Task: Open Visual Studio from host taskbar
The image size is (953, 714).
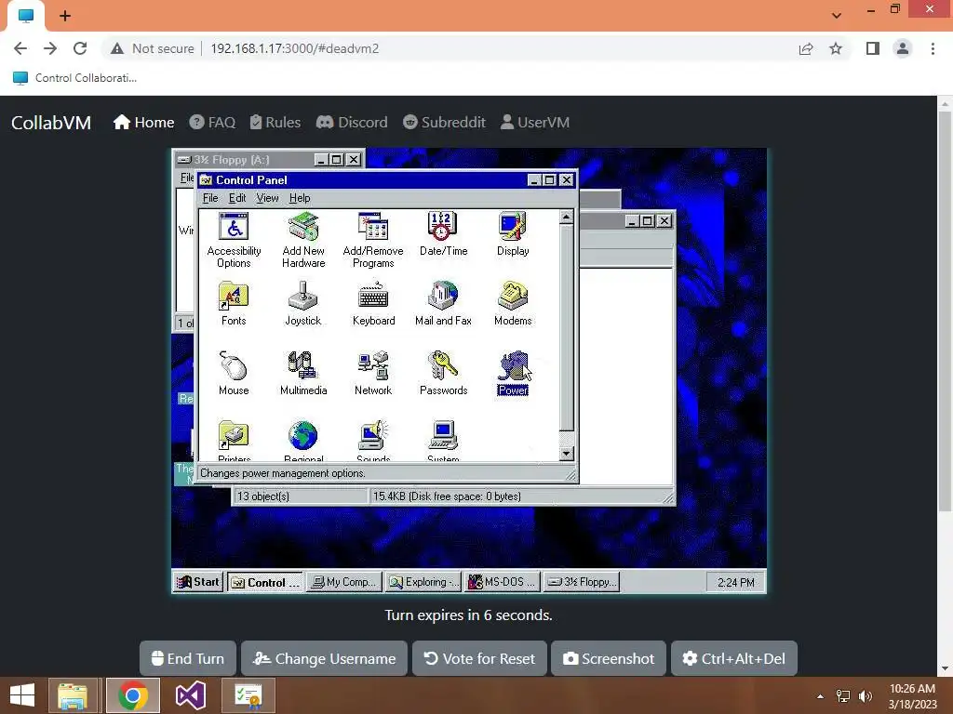Action: click(190, 695)
